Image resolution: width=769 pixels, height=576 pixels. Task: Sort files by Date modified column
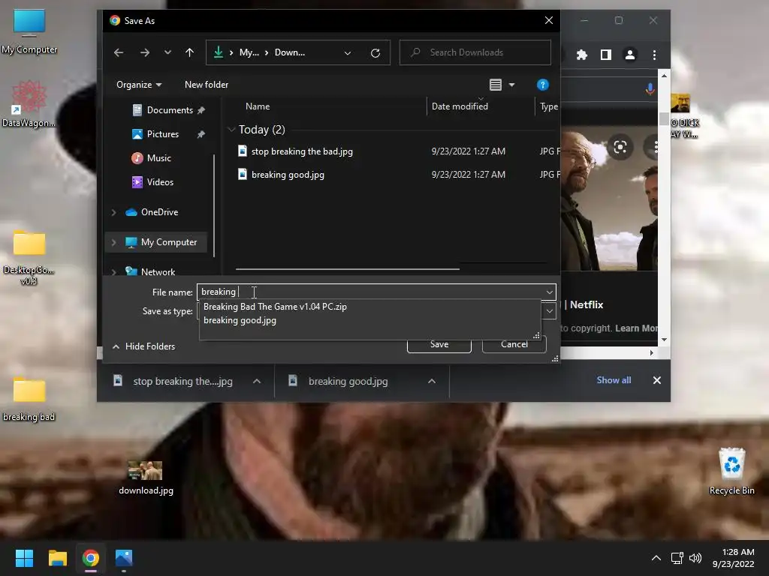460,106
